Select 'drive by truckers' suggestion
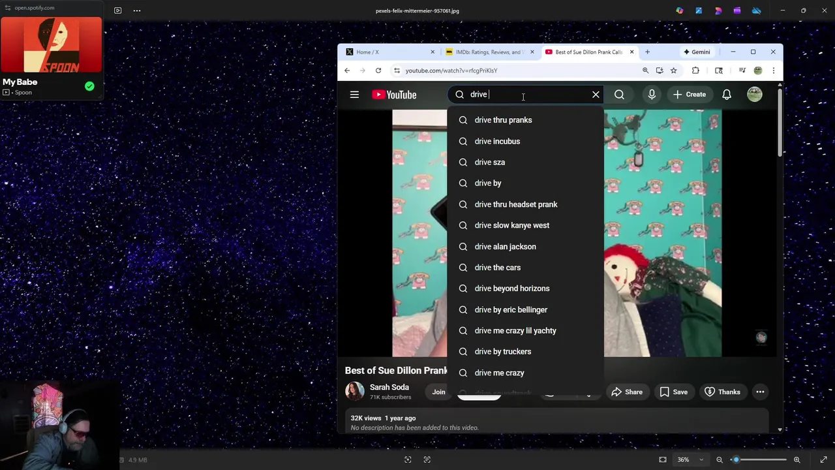 pos(526,352)
